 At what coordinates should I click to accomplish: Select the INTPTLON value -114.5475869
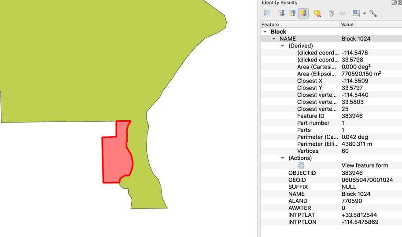[360, 222]
